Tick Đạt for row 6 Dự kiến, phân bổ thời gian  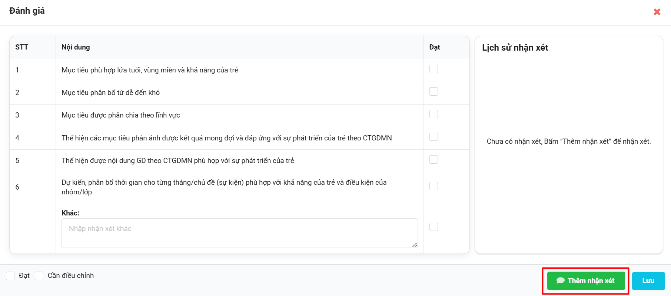point(434,186)
